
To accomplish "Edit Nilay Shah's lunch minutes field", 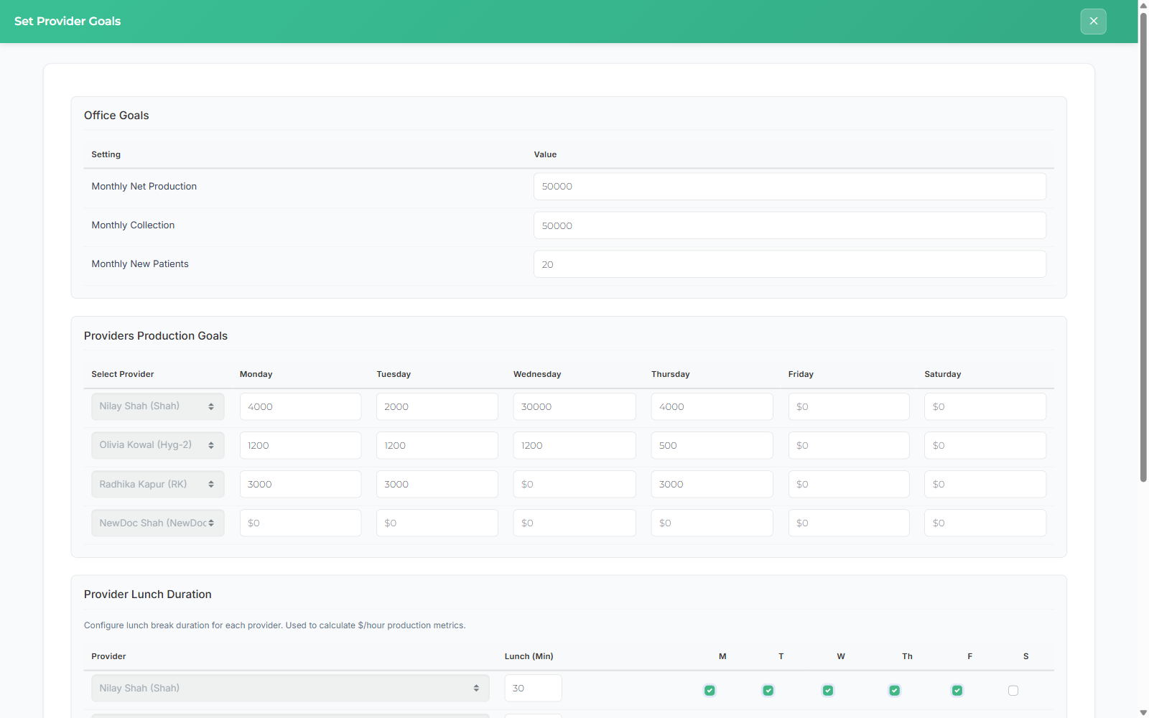I will point(533,688).
